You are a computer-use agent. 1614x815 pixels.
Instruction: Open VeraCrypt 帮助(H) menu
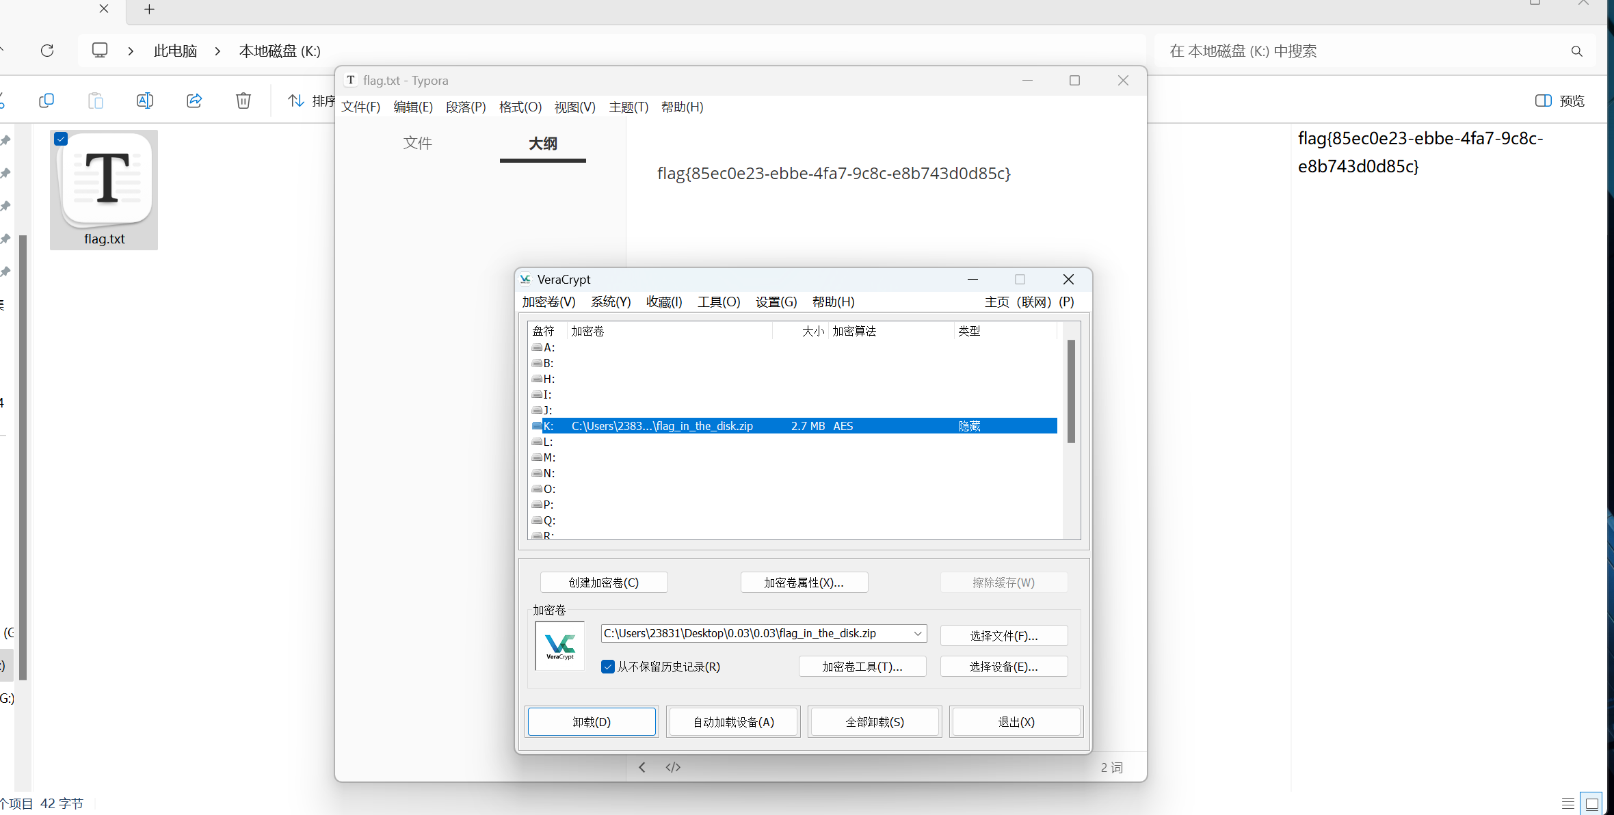click(833, 302)
